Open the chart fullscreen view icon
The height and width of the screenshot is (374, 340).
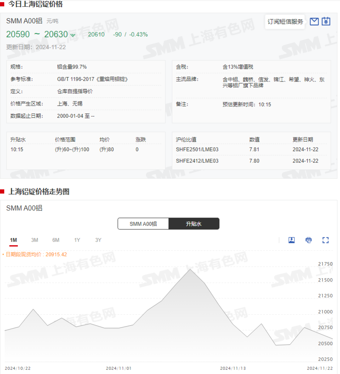tap(326, 240)
